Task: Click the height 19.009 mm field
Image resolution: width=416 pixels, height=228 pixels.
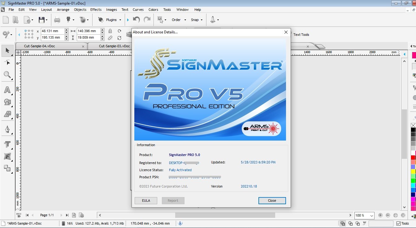Action: (89, 38)
